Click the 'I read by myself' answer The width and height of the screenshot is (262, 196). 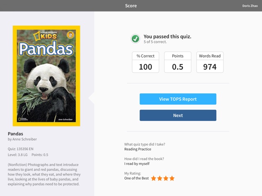[x=137, y=164]
